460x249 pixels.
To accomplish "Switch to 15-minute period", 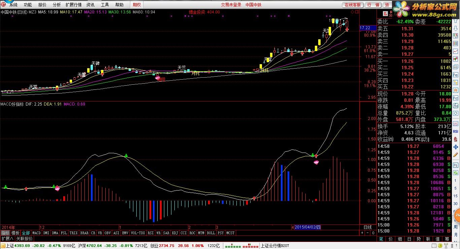I will pyautogui.click(x=456, y=196).
